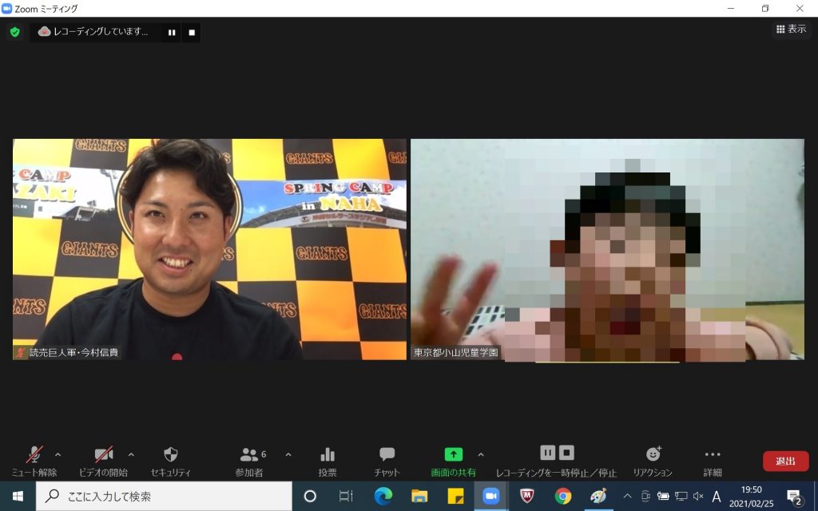Image resolution: width=818 pixels, height=511 pixels.
Task: Open Task View icon on taskbar
Action: click(346, 496)
